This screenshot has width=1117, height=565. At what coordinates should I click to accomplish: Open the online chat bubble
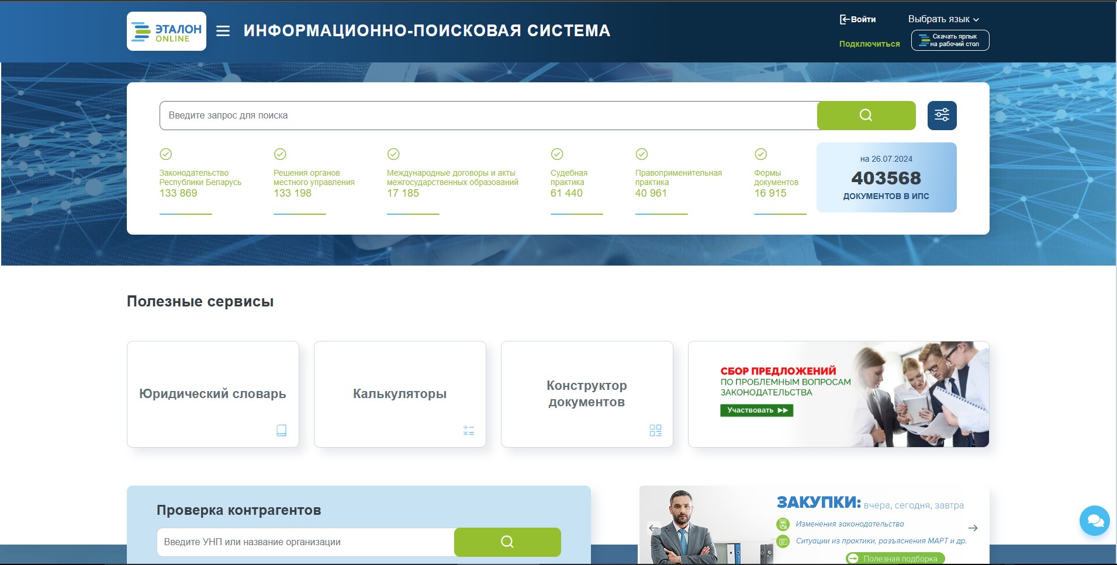coord(1094,520)
